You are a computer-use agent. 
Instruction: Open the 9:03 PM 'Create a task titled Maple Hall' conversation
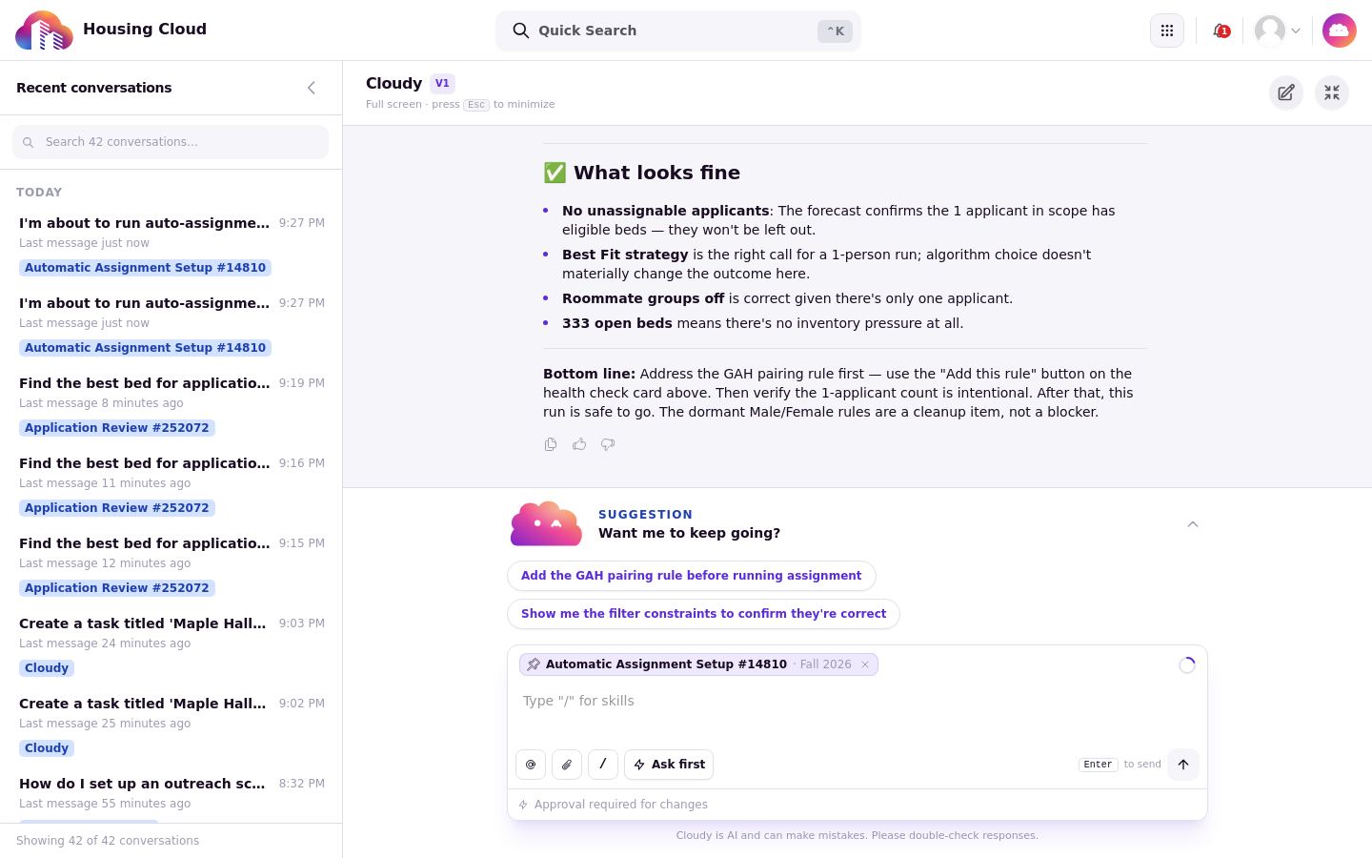coord(171,645)
